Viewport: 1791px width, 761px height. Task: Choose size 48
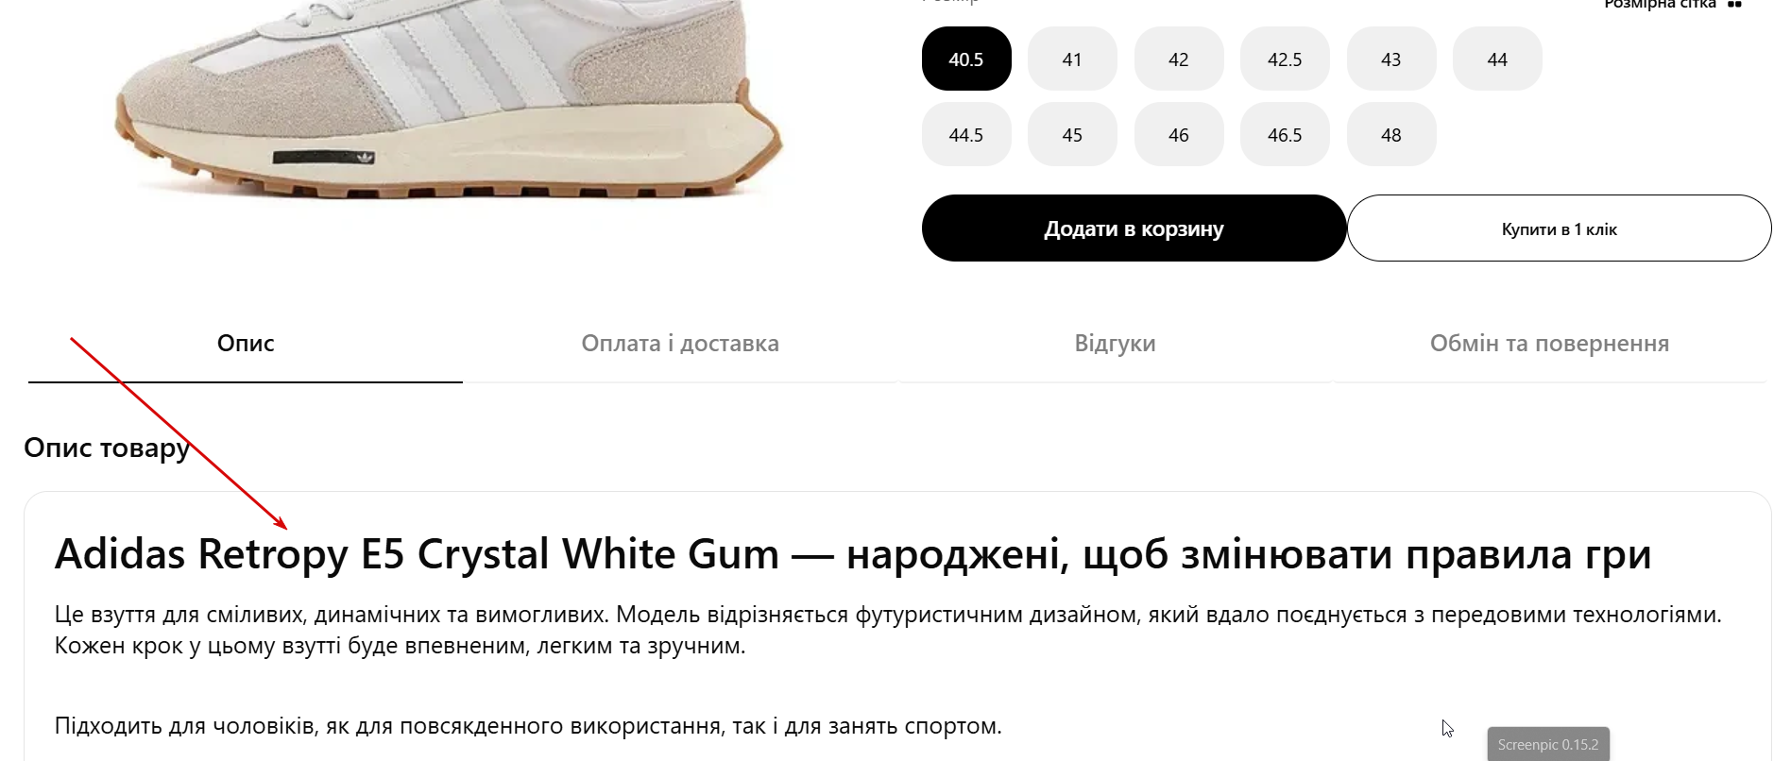pos(1391,134)
